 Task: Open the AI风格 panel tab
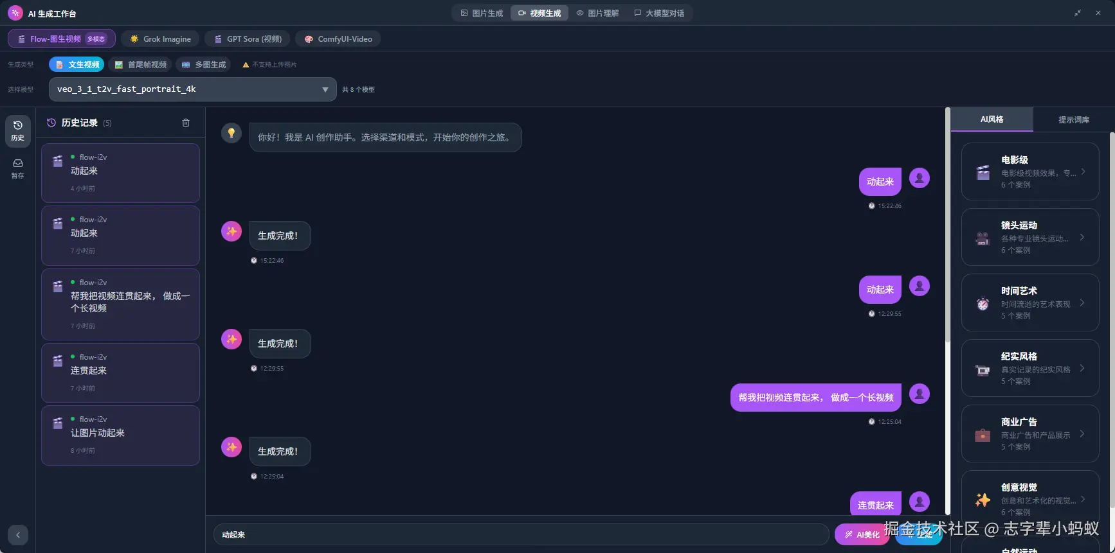(992, 119)
